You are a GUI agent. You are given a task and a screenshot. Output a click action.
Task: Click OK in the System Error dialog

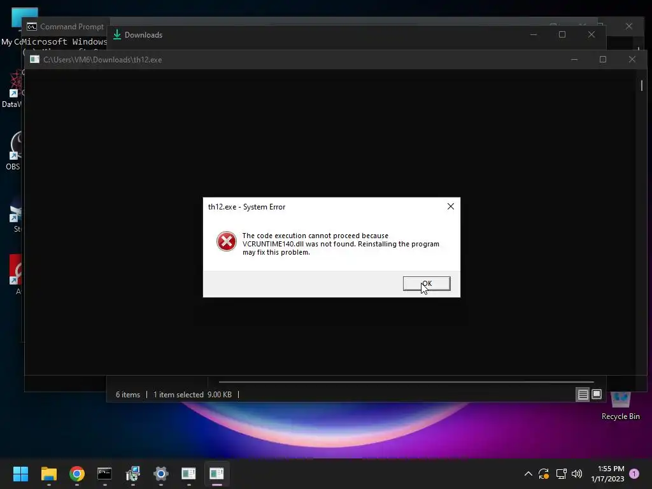pos(426,283)
